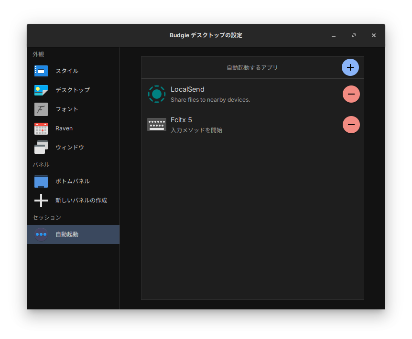The image size is (412, 339).
Task: Open the デスクトップ settings label
Action: [73, 90]
